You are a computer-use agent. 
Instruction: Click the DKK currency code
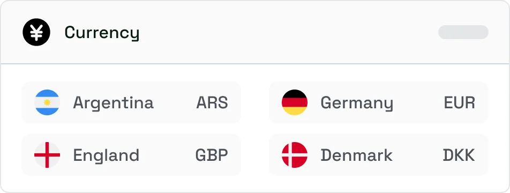pos(459,155)
